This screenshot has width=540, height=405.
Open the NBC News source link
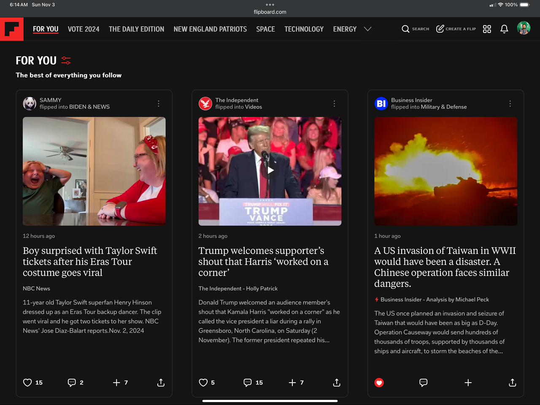36,289
